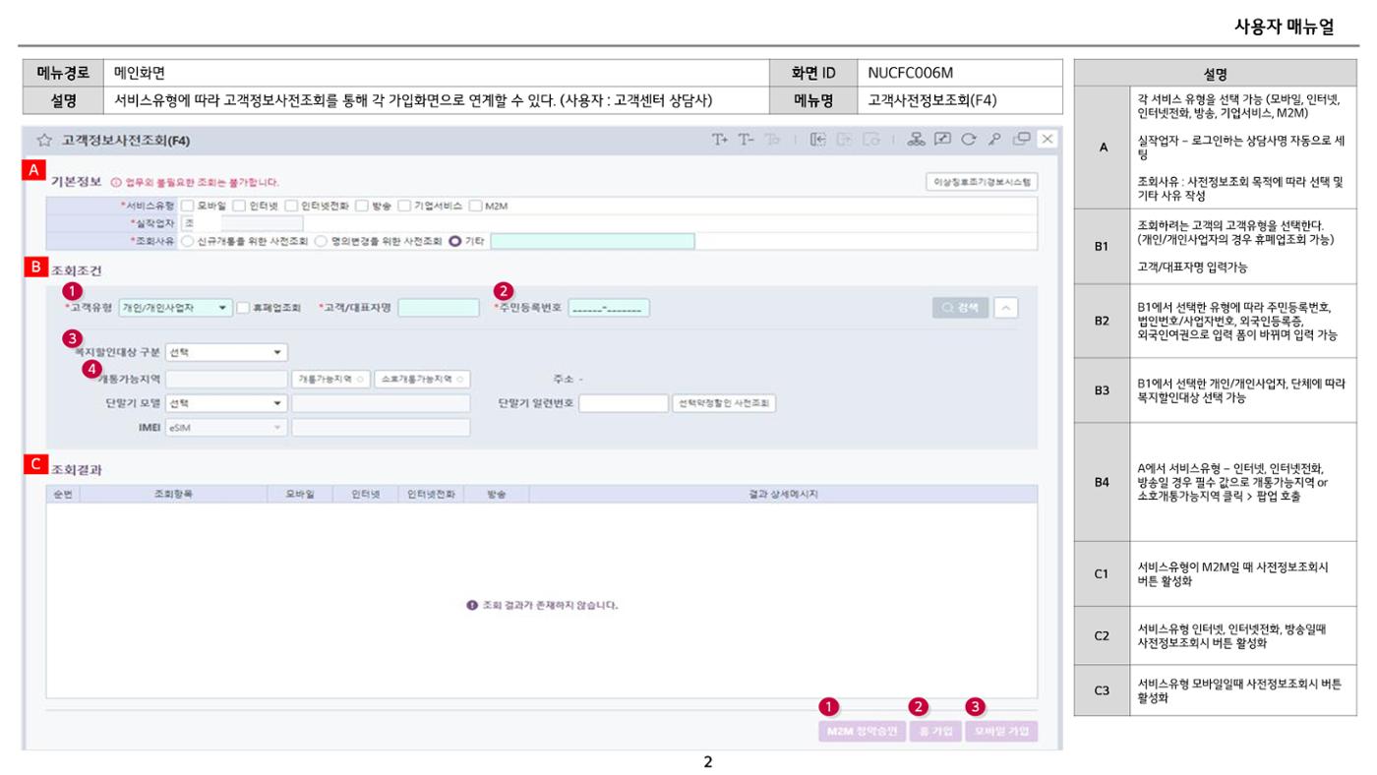Click the 소호개통가능지역 lookup button
The height and width of the screenshot is (775, 1377).
pyautogui.click(x=422, y=379)
